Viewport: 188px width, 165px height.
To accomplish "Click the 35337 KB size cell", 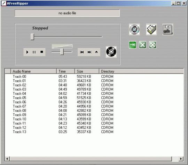I will pos(84,132).
